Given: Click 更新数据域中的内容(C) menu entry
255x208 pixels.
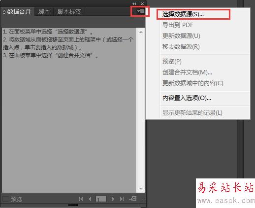Looking at the screenshot, I should [x=193, y=83].
